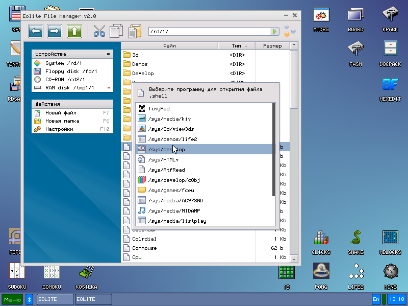Click the Paste icon in Eolite toolbar
Viewport: 408px width, 306px height.
point(134,31)
